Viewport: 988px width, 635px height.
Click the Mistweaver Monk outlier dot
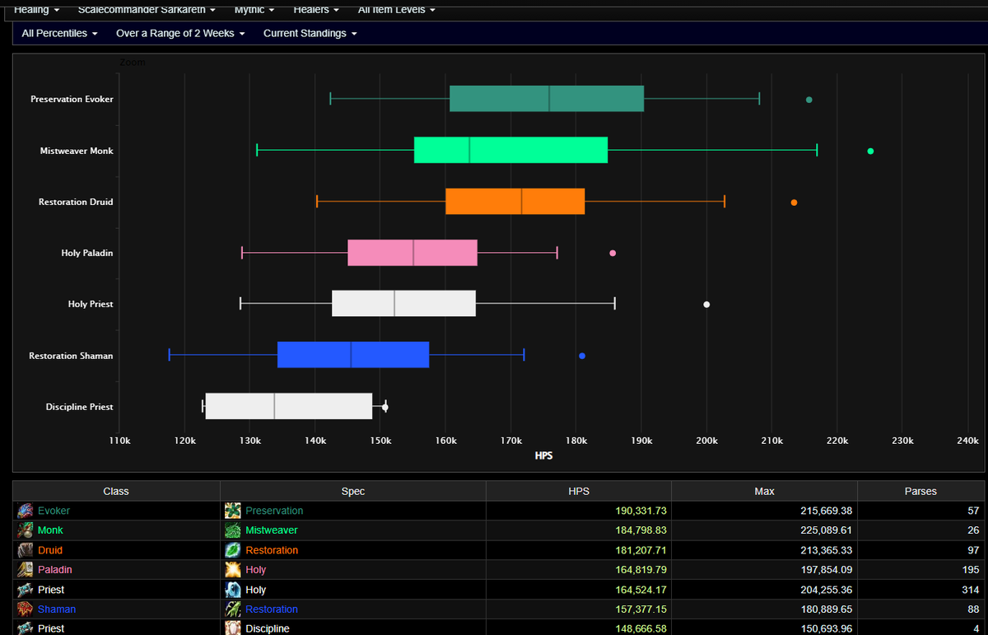(x=870, y=151)
